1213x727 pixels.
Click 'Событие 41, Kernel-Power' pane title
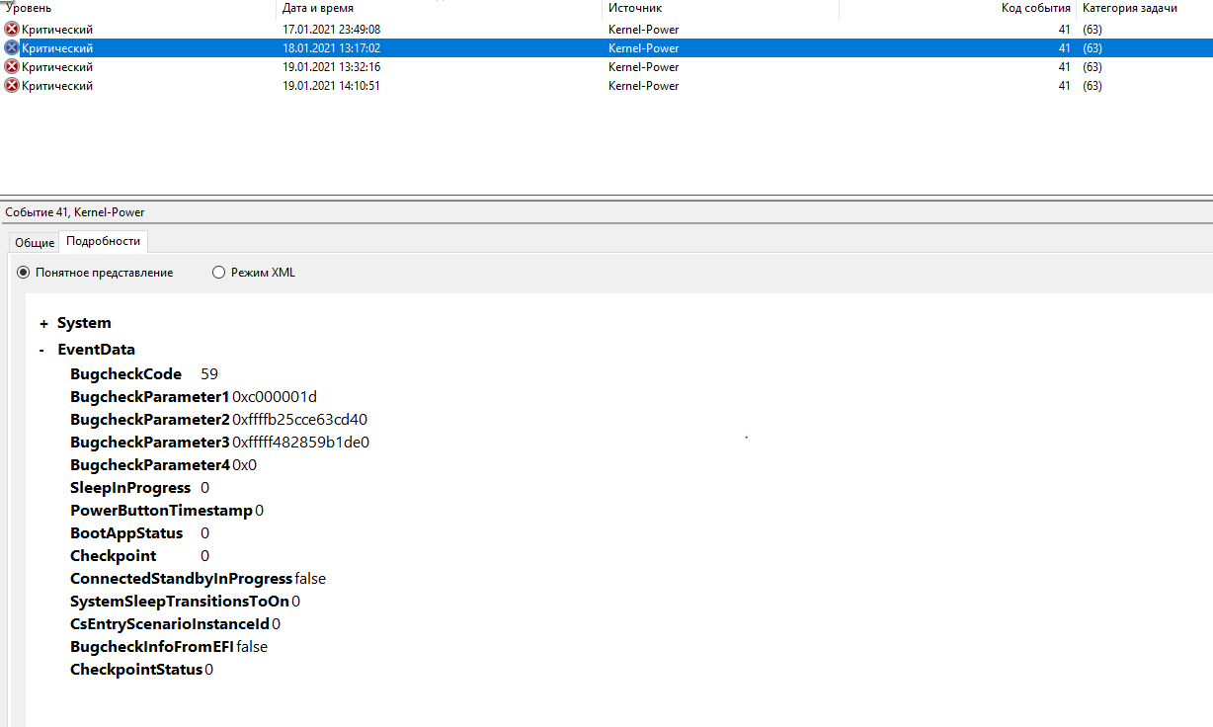(75, 212)
